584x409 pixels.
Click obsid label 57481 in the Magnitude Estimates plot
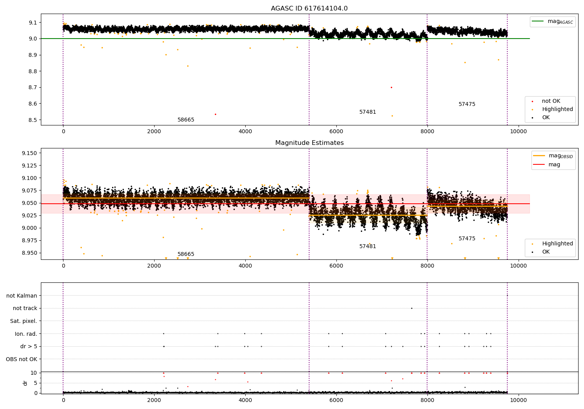(368, 247)
